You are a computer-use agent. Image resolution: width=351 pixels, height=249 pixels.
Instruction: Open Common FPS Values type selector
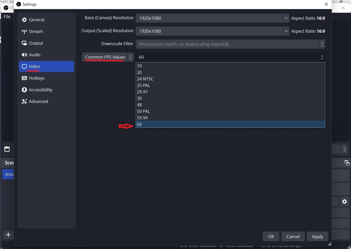(x=108, y=57)
